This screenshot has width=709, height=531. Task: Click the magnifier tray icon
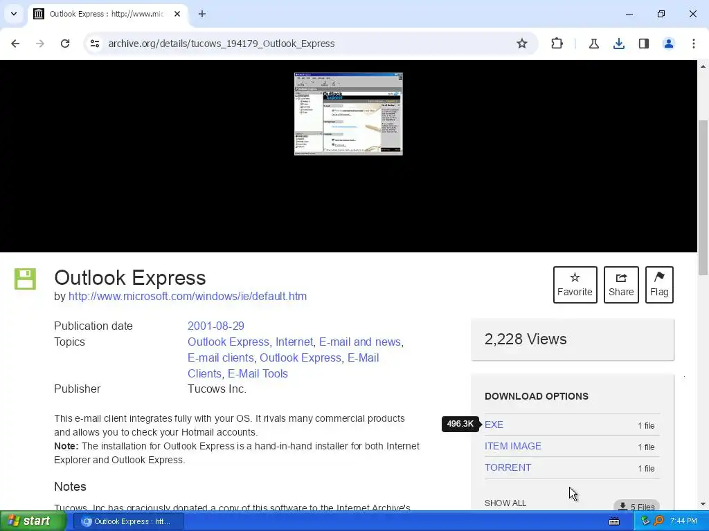pyautogui.click(x=658, y=521)
